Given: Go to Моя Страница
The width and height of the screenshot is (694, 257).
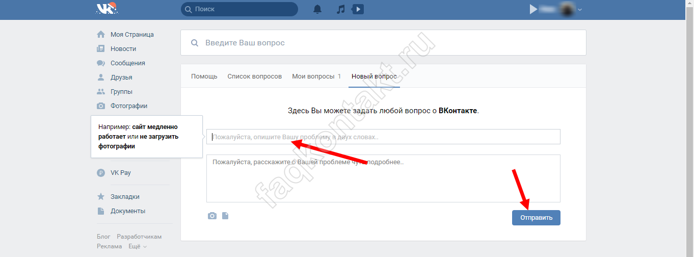Looking at the screenshot, I should pos(132,35).
